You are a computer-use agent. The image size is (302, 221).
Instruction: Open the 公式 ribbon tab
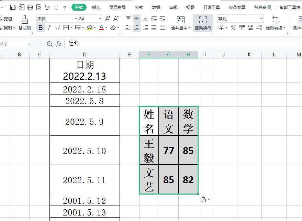[139, 7]
